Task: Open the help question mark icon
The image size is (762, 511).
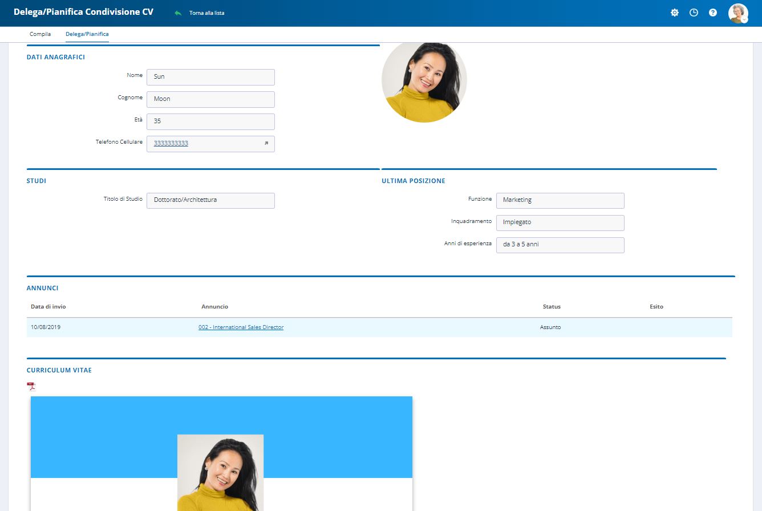Action: (713, 13)
